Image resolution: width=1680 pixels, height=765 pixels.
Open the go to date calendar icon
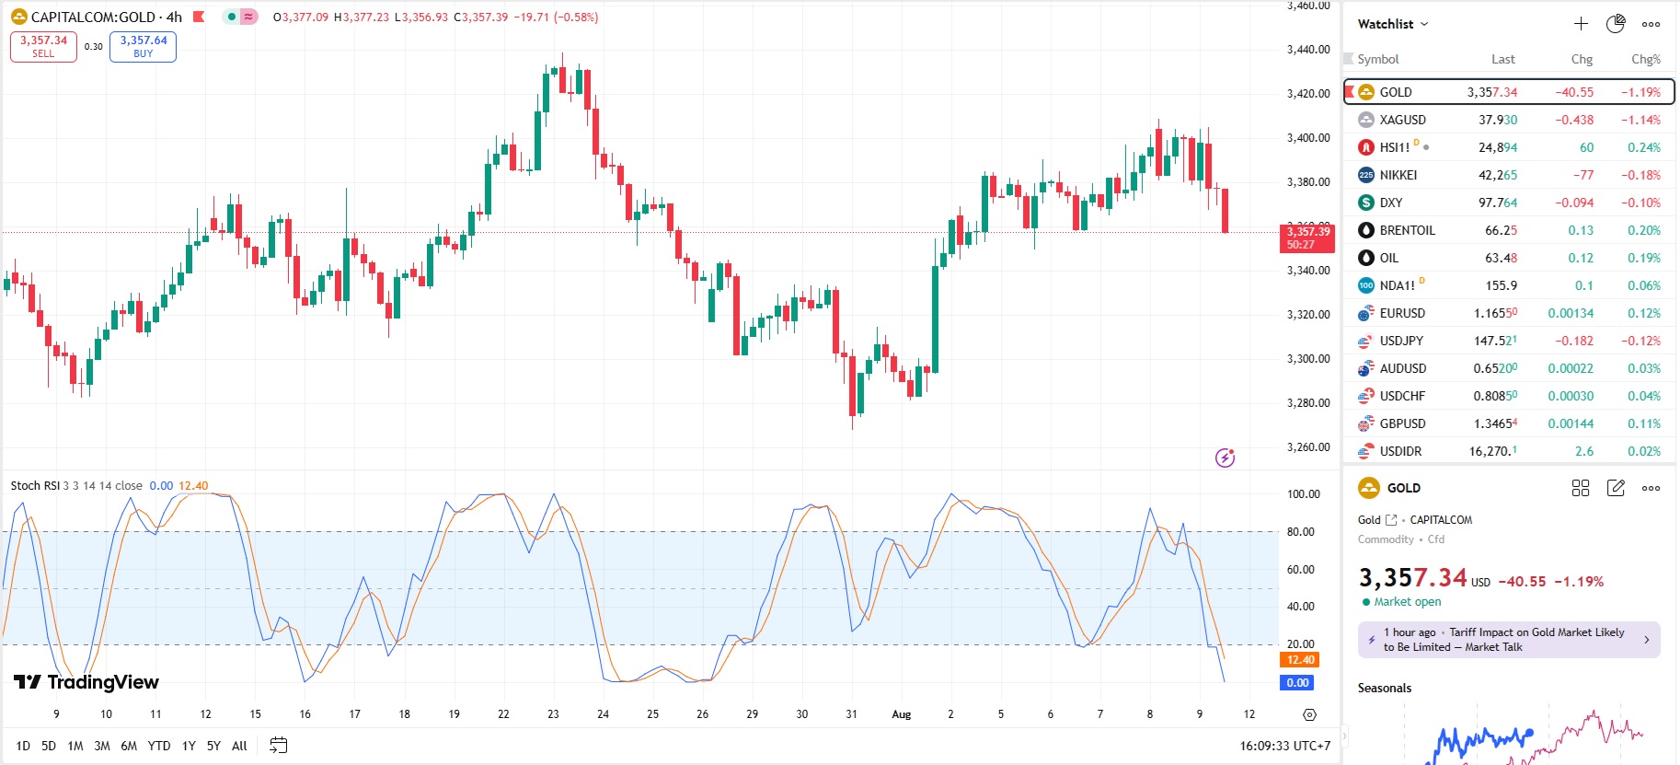click(278, 746)
